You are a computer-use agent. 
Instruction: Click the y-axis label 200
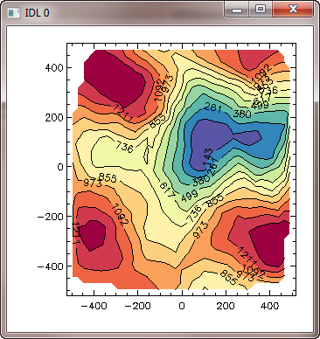(54, 118)
